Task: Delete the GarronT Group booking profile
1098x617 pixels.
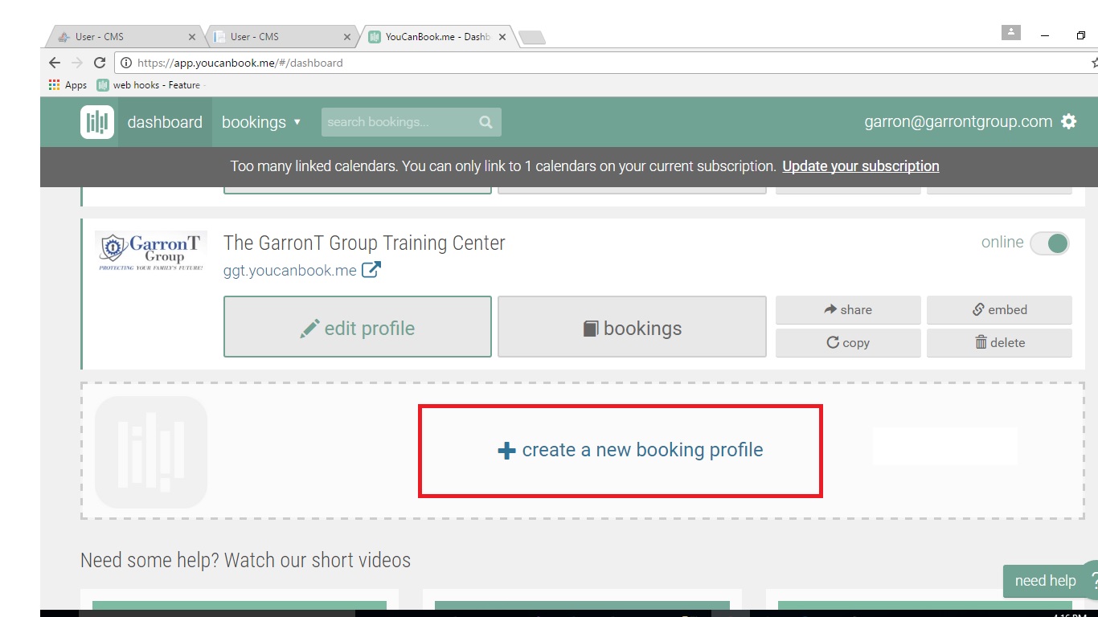Action: (999, 342)
